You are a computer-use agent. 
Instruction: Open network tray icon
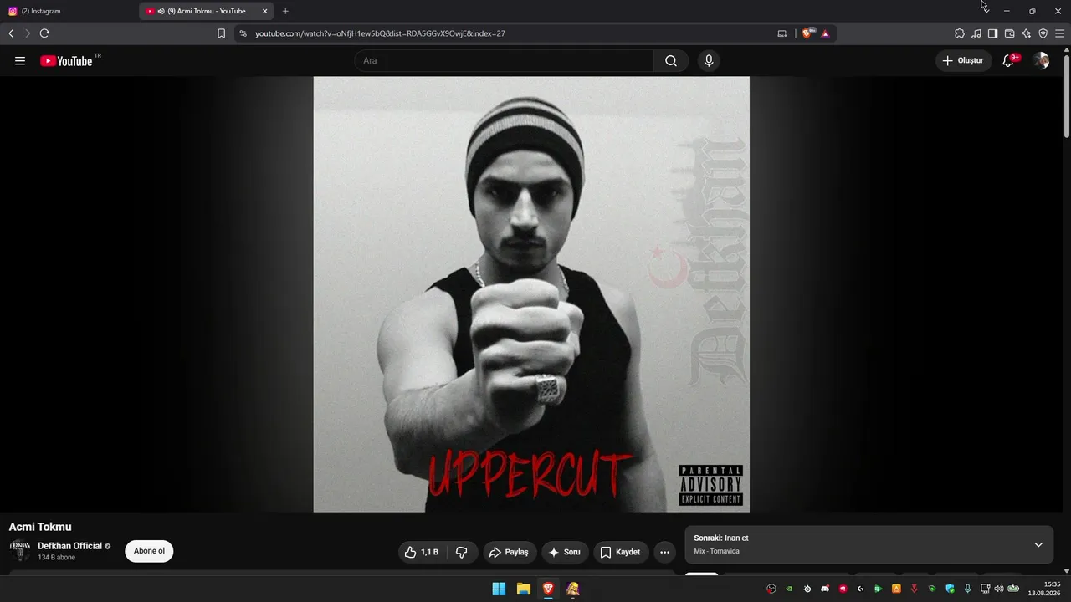[985, 589]
